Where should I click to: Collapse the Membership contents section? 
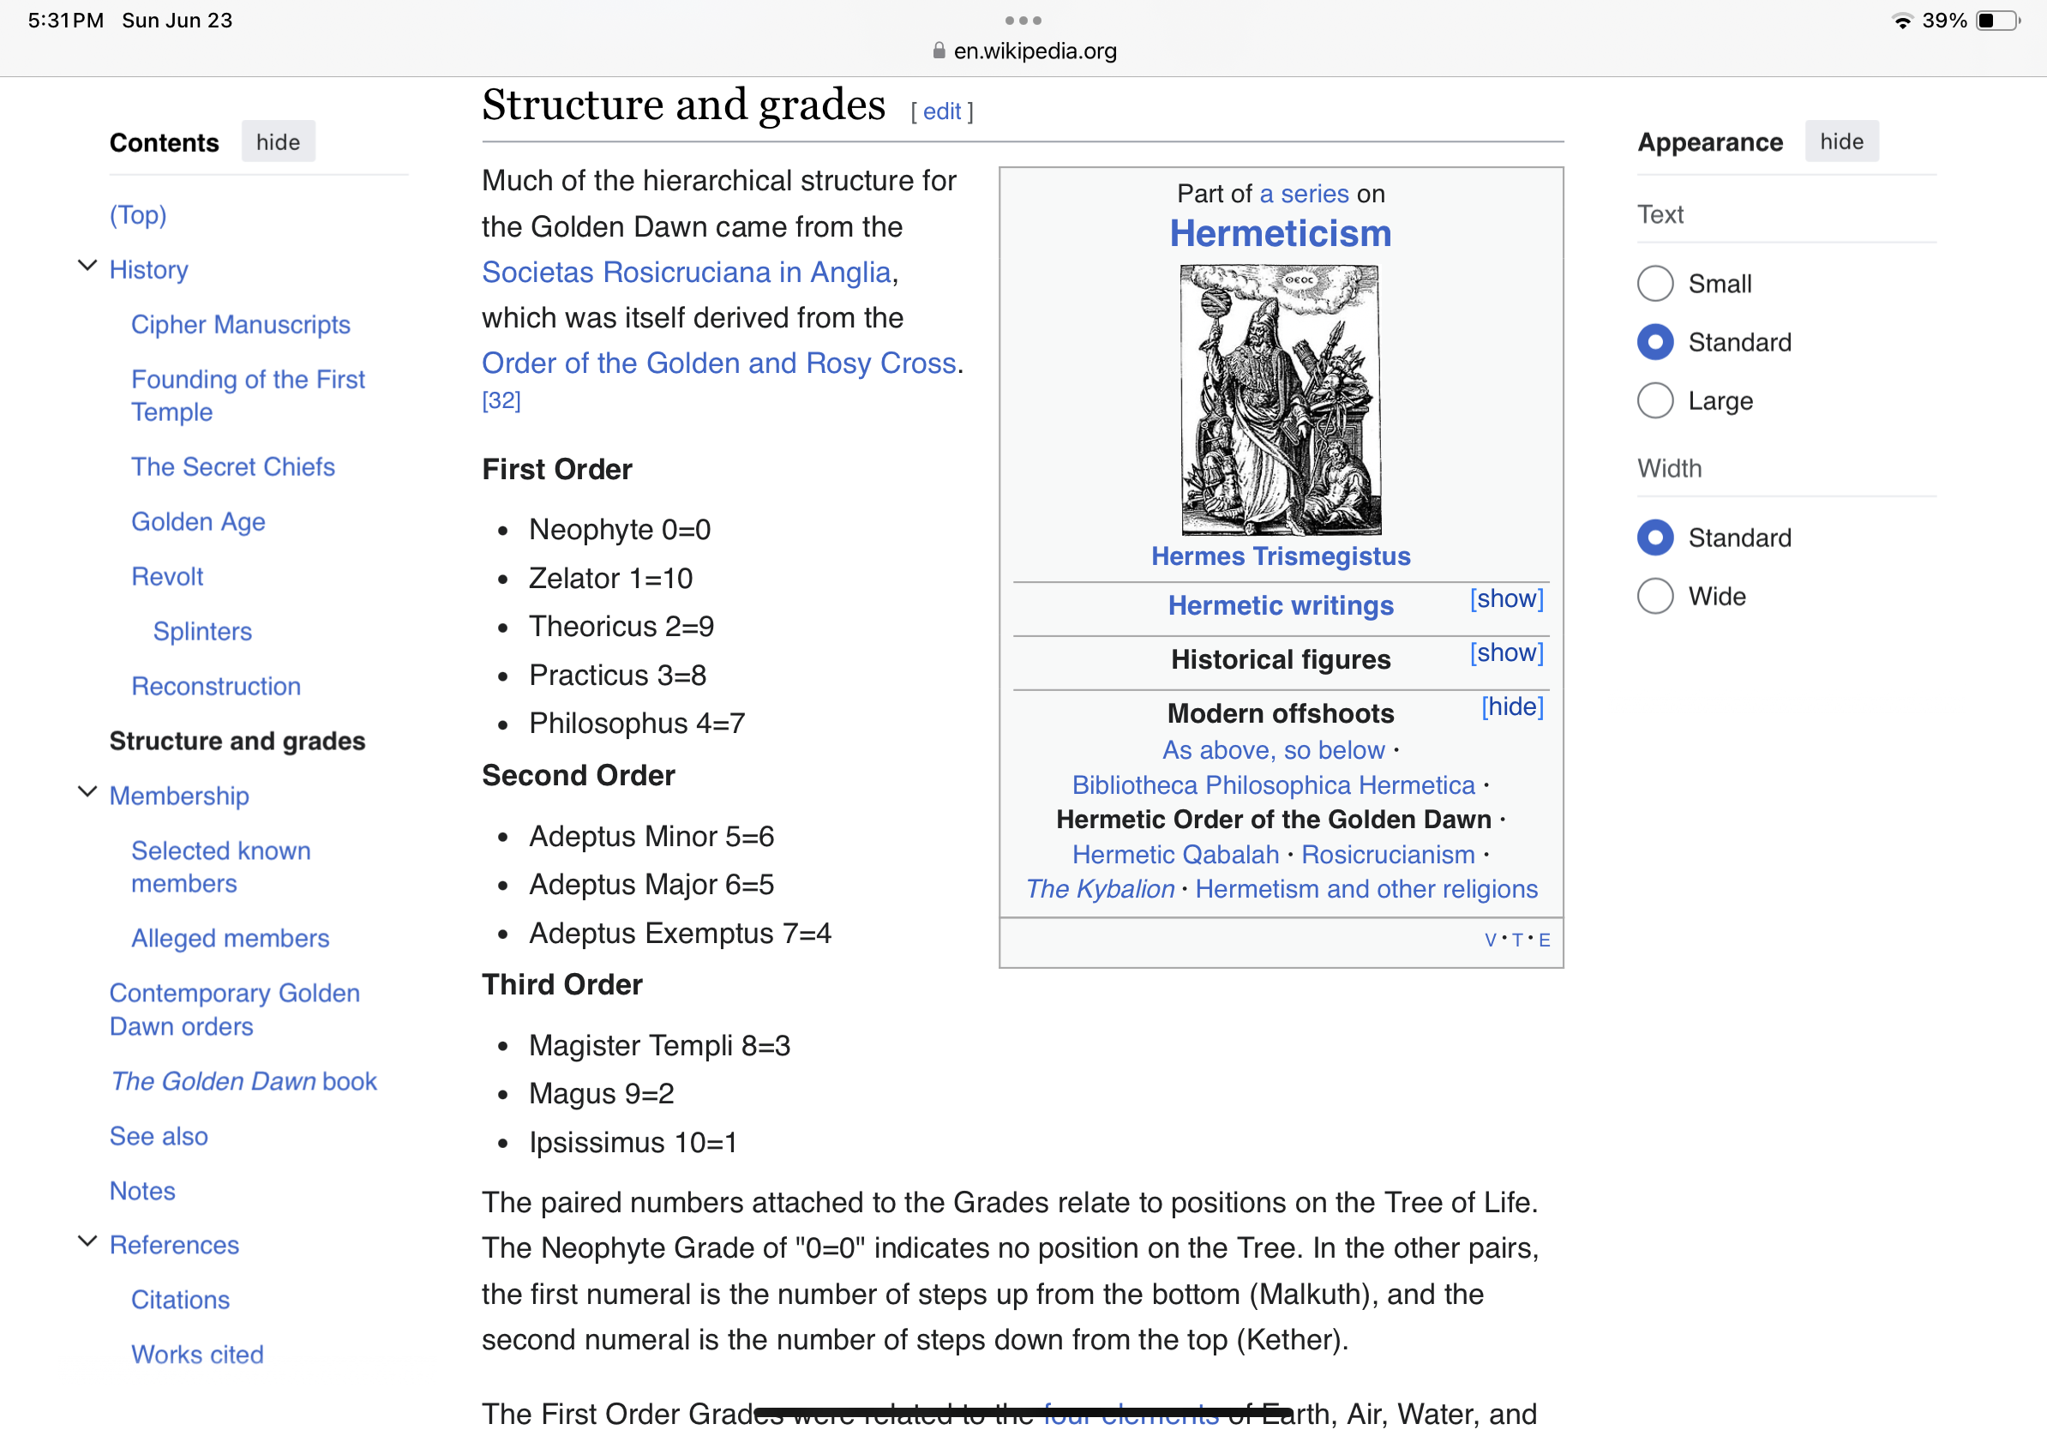point(87,792)
